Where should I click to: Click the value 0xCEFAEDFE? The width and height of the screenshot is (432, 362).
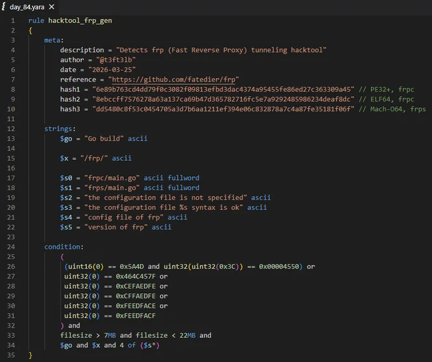coord(136,286)
